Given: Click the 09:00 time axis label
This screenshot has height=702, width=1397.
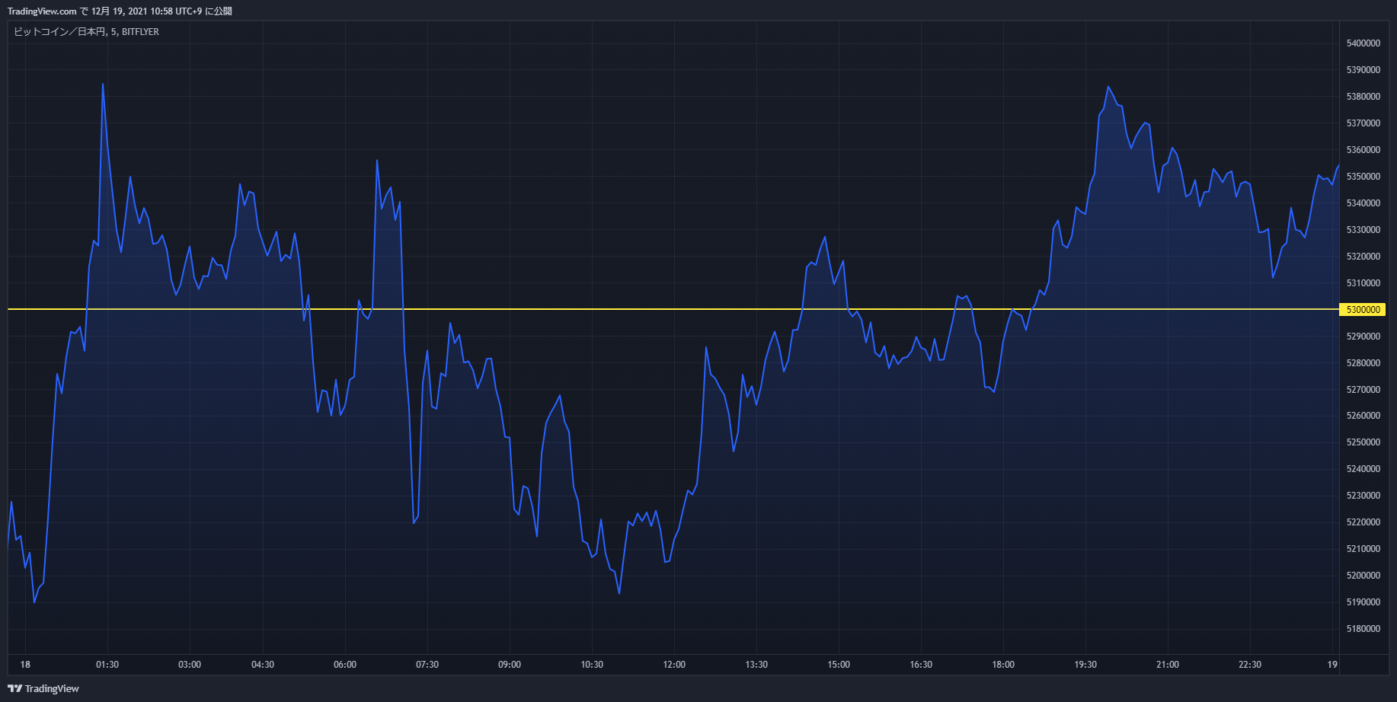Looking at the screenshot, I should 510,665.
